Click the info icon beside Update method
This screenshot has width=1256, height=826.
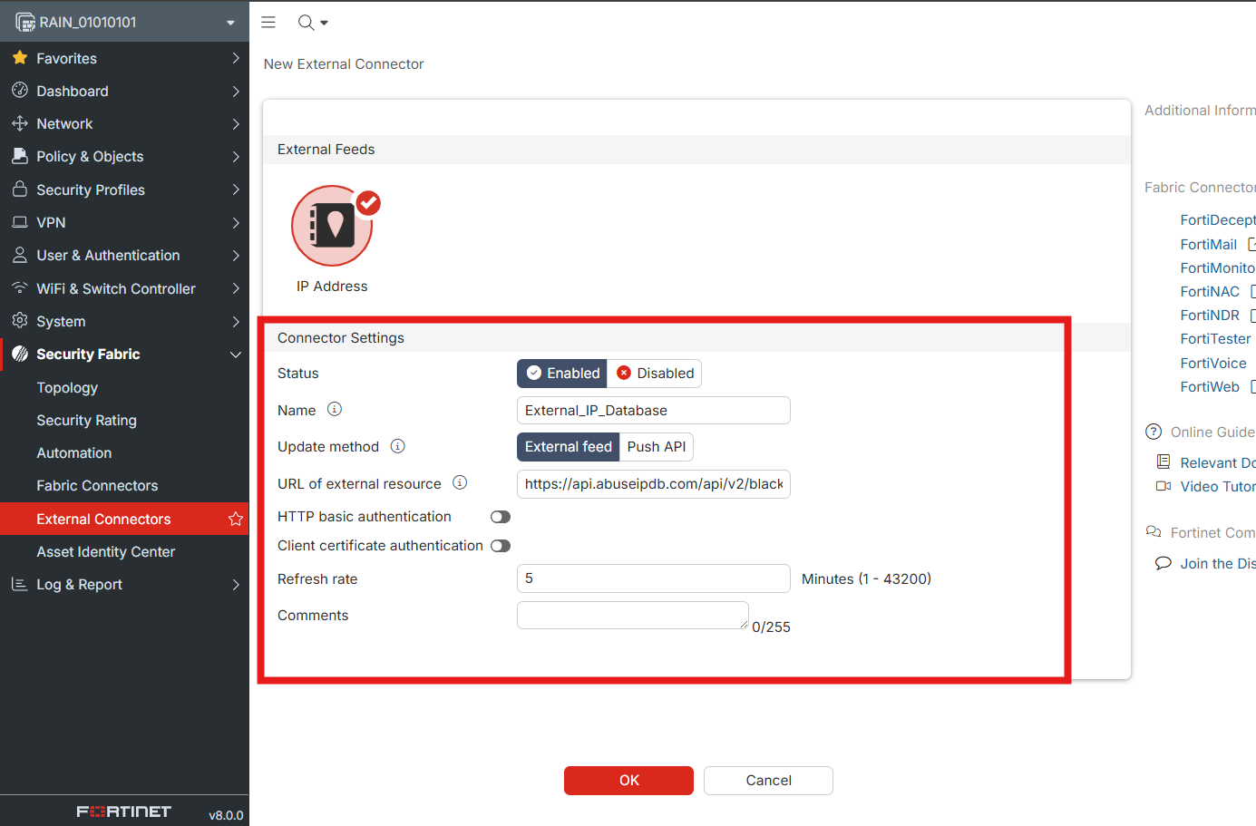pos(397,446)
